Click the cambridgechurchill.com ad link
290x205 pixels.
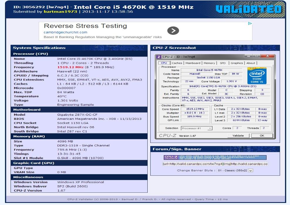point(65,32)
